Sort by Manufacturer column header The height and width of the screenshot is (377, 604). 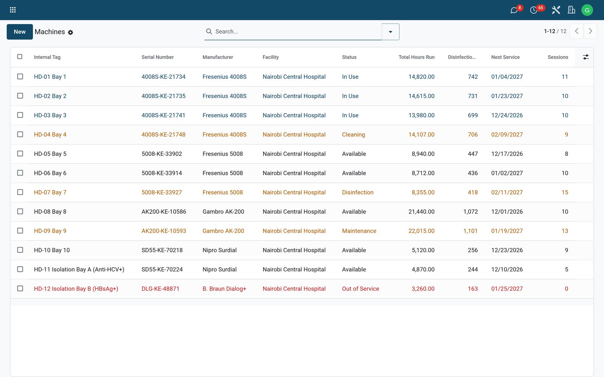pyautogui.click(x=218, y=57)
